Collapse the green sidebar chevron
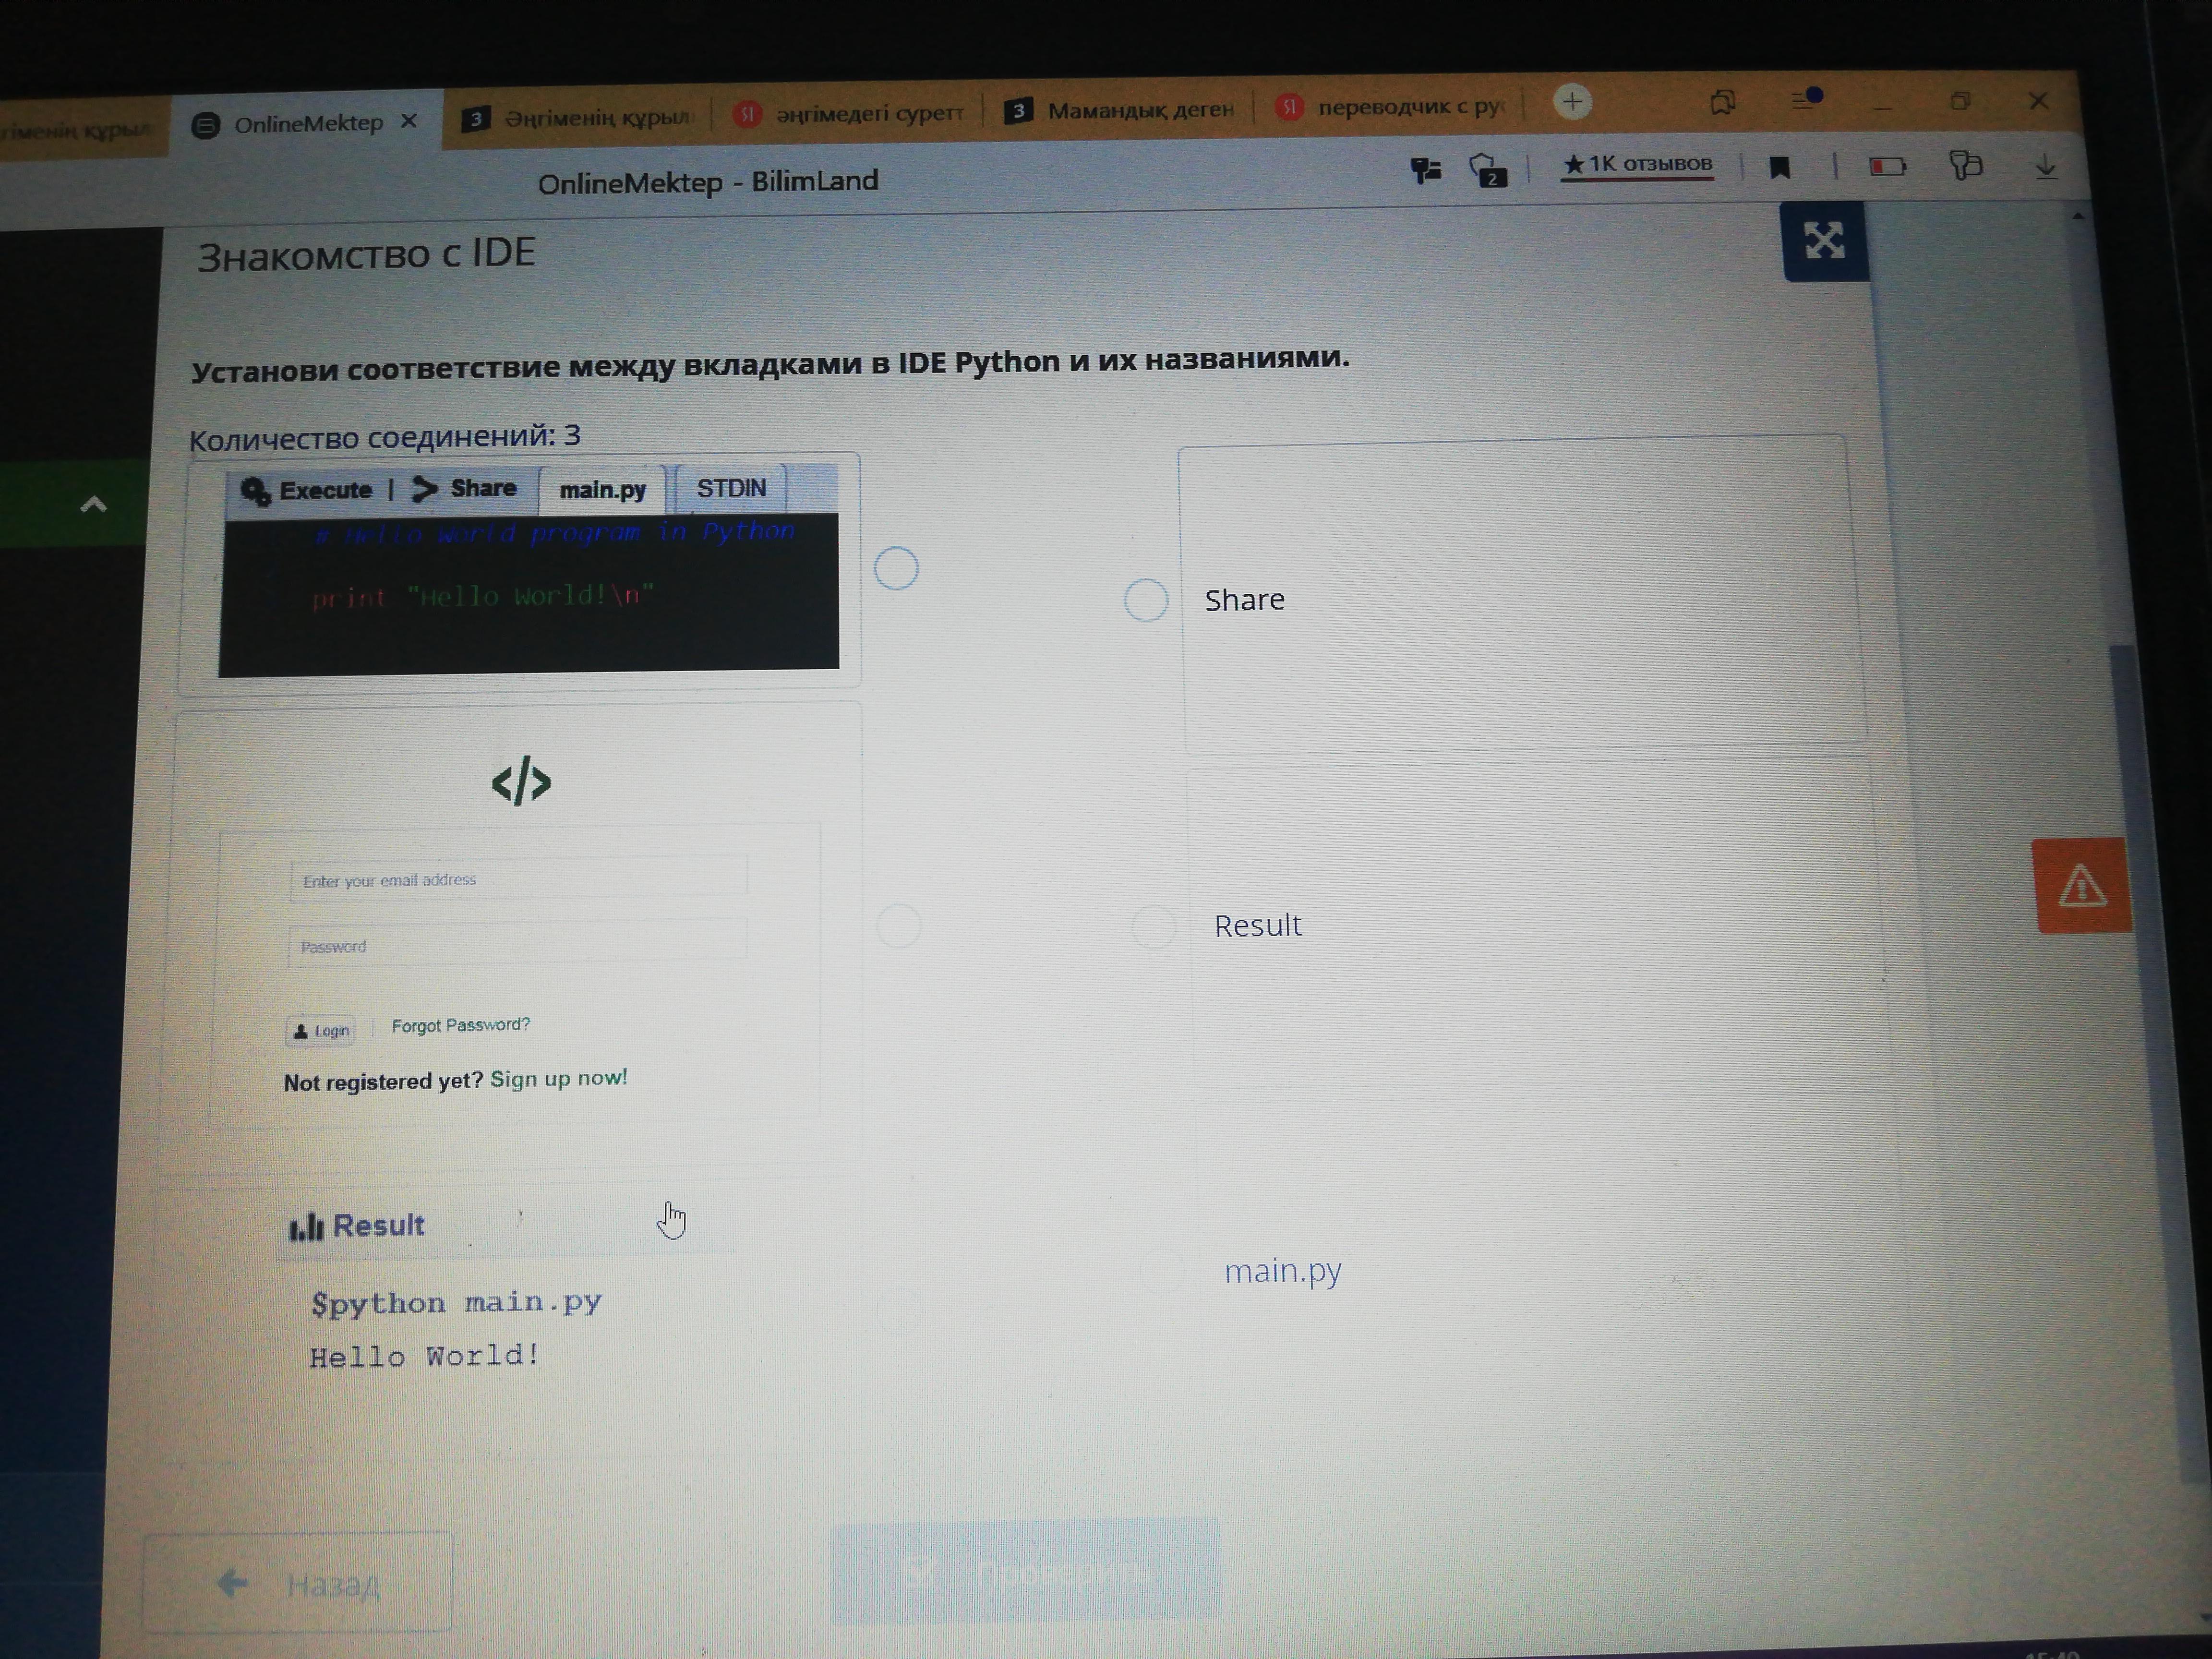The height and width of the screenshot is (1659, 2212). coord(93,504)
